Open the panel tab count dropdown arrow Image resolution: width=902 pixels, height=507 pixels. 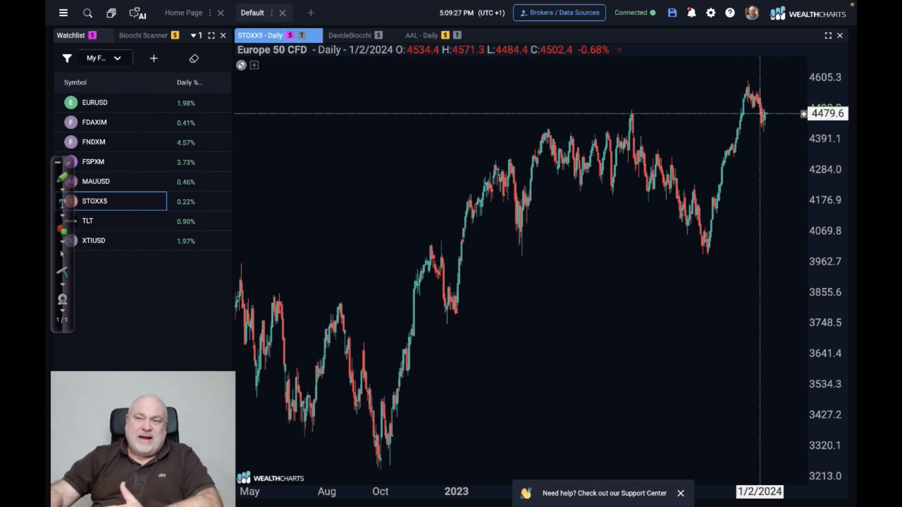pos(193,35)
